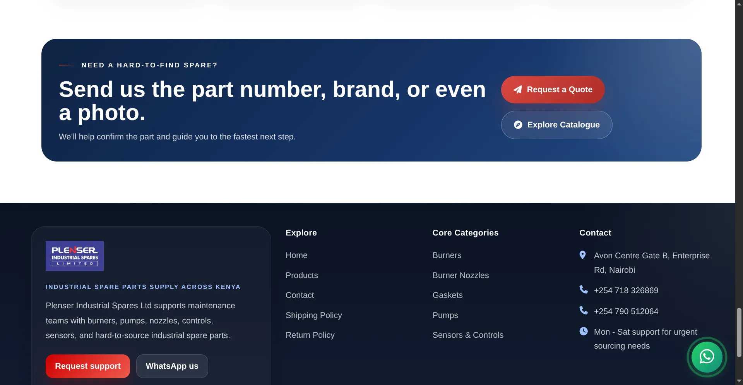Viewport: 743px width, 385px height.
Task: Click the compass icon on Explore Catalogue
Action: (519, 125)
